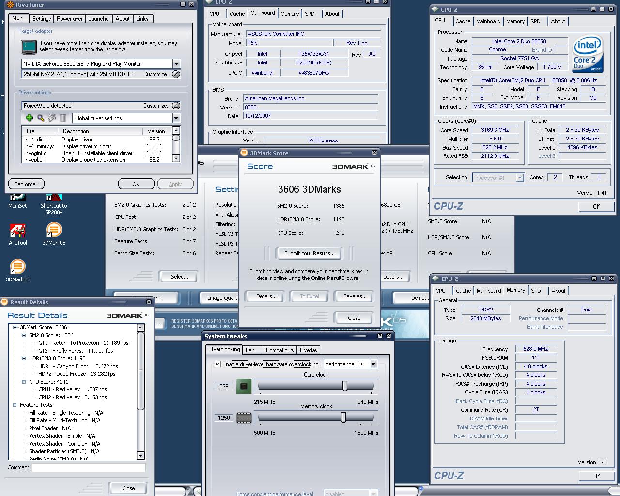
Task: Collapse the CPU Score: 4241 tree node
Action: 24,382
